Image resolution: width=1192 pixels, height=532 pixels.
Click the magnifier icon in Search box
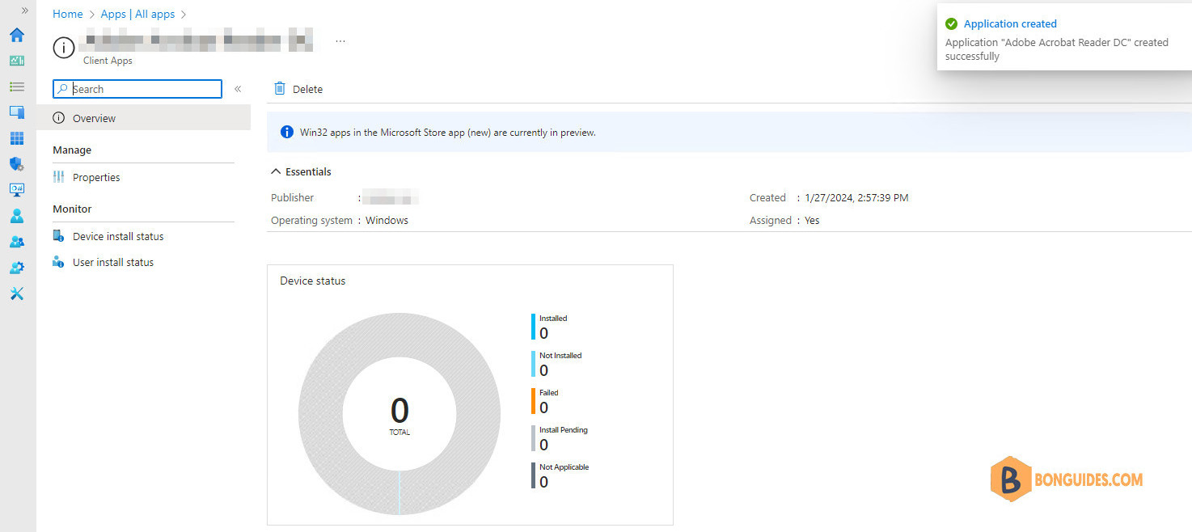(x=63, y=89)
